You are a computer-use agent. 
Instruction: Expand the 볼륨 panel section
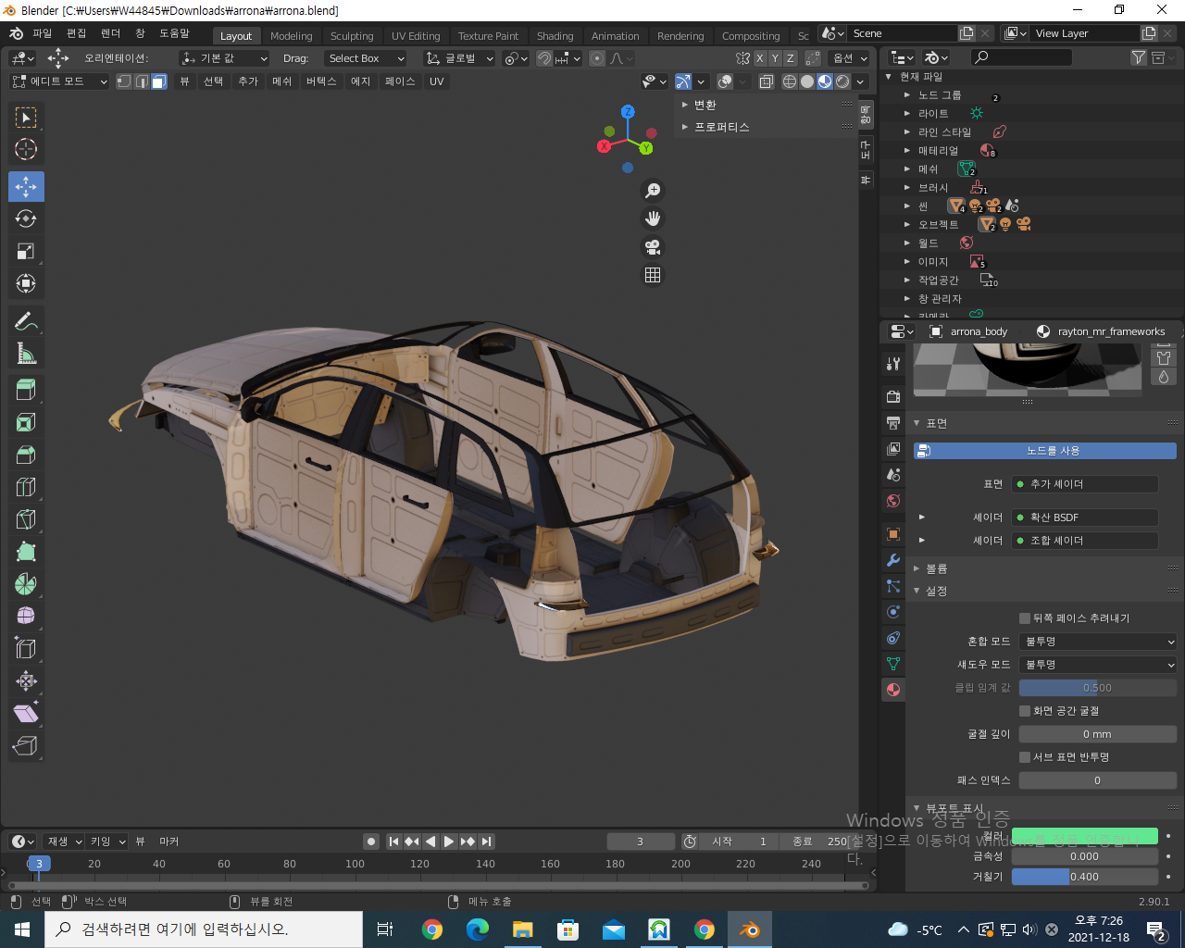coord(936,568)
